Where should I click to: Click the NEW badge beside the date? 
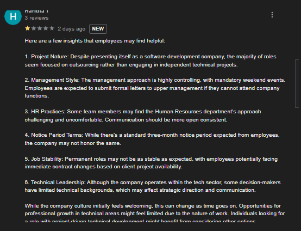click(x=98, y=29)
